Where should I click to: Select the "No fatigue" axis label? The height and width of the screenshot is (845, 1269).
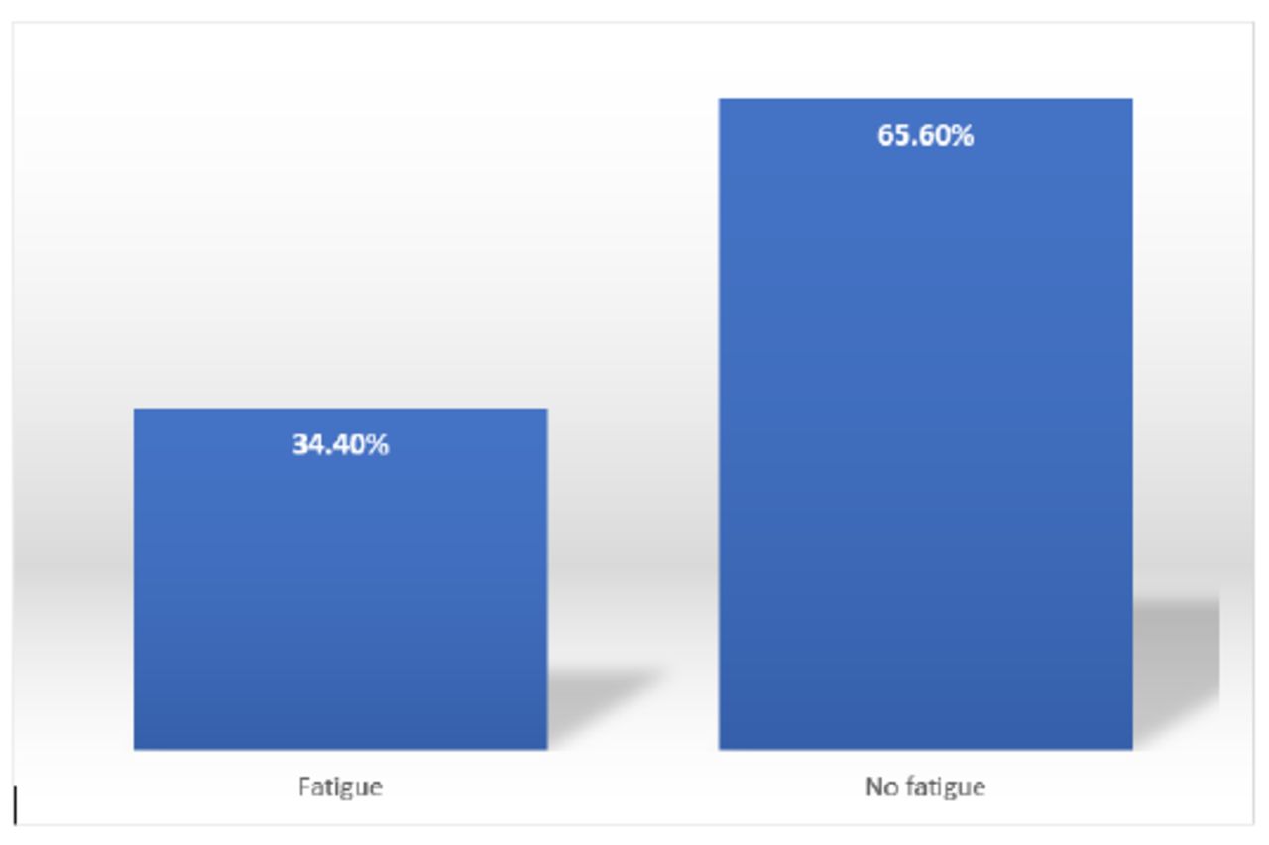[x=925, y=787]
